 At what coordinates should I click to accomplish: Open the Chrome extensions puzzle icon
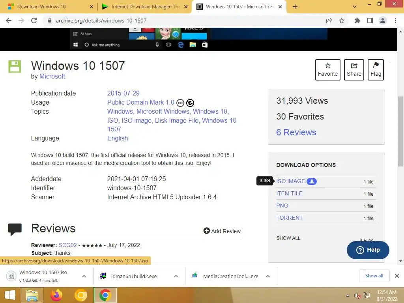(357, 21)
